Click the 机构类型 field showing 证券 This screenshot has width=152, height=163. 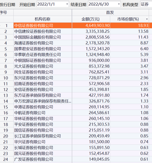(146, 4)
